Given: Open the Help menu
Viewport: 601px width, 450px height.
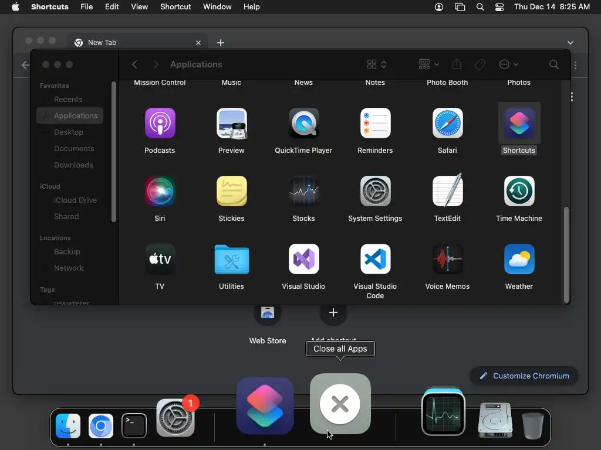Looking at the screenshot, I should point(251,7).
